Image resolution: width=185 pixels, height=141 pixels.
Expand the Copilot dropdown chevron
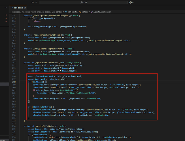(x=133, y=3)
